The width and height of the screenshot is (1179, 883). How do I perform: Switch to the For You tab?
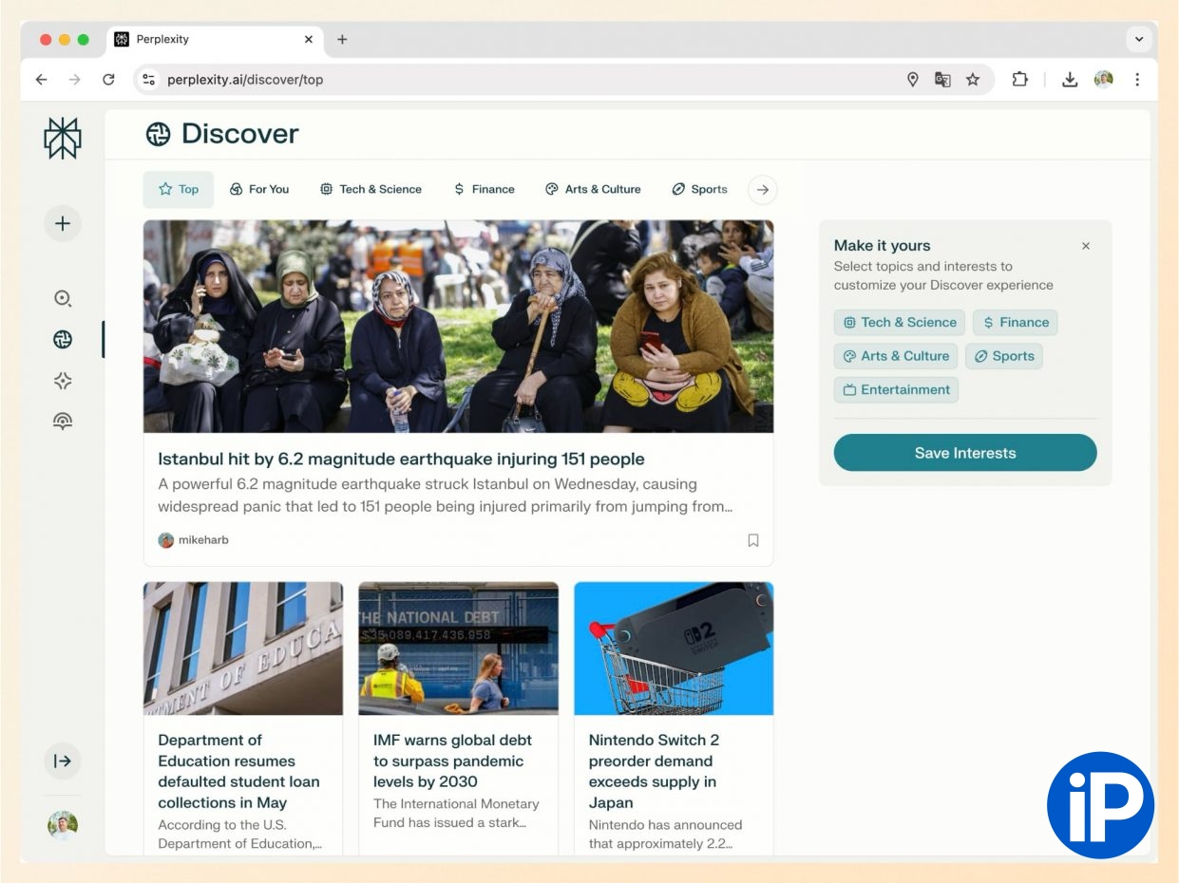pos(259,189)
